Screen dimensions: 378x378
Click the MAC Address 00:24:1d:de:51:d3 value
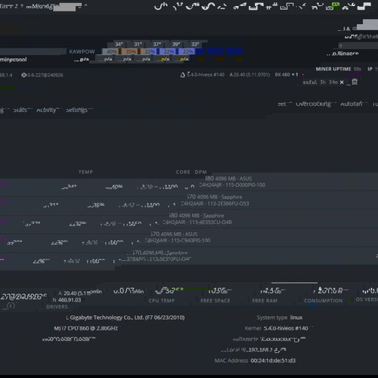pos(273,361)
